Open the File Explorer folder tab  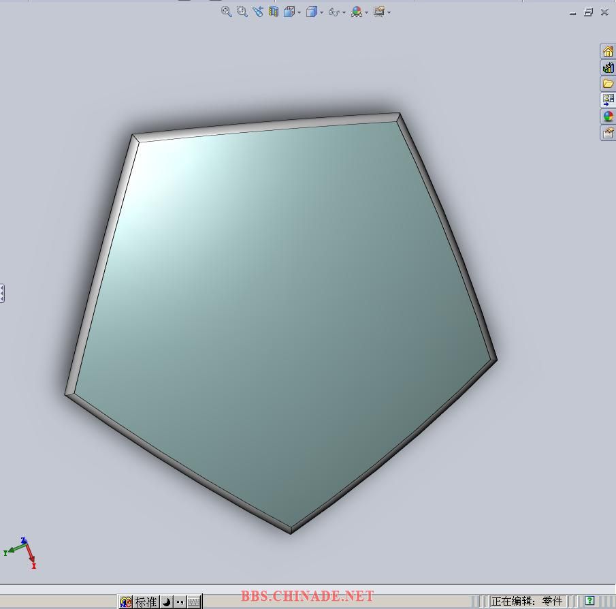[608, 84]
